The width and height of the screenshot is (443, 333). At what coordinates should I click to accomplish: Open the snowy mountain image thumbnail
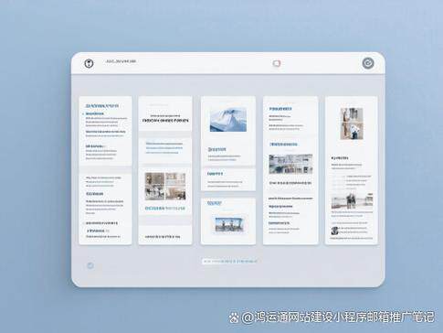pyautogui.click(x=228, y=119)
